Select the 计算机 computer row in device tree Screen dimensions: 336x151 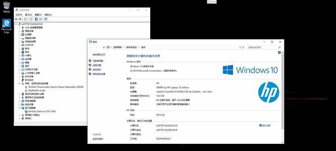(28, 55)
